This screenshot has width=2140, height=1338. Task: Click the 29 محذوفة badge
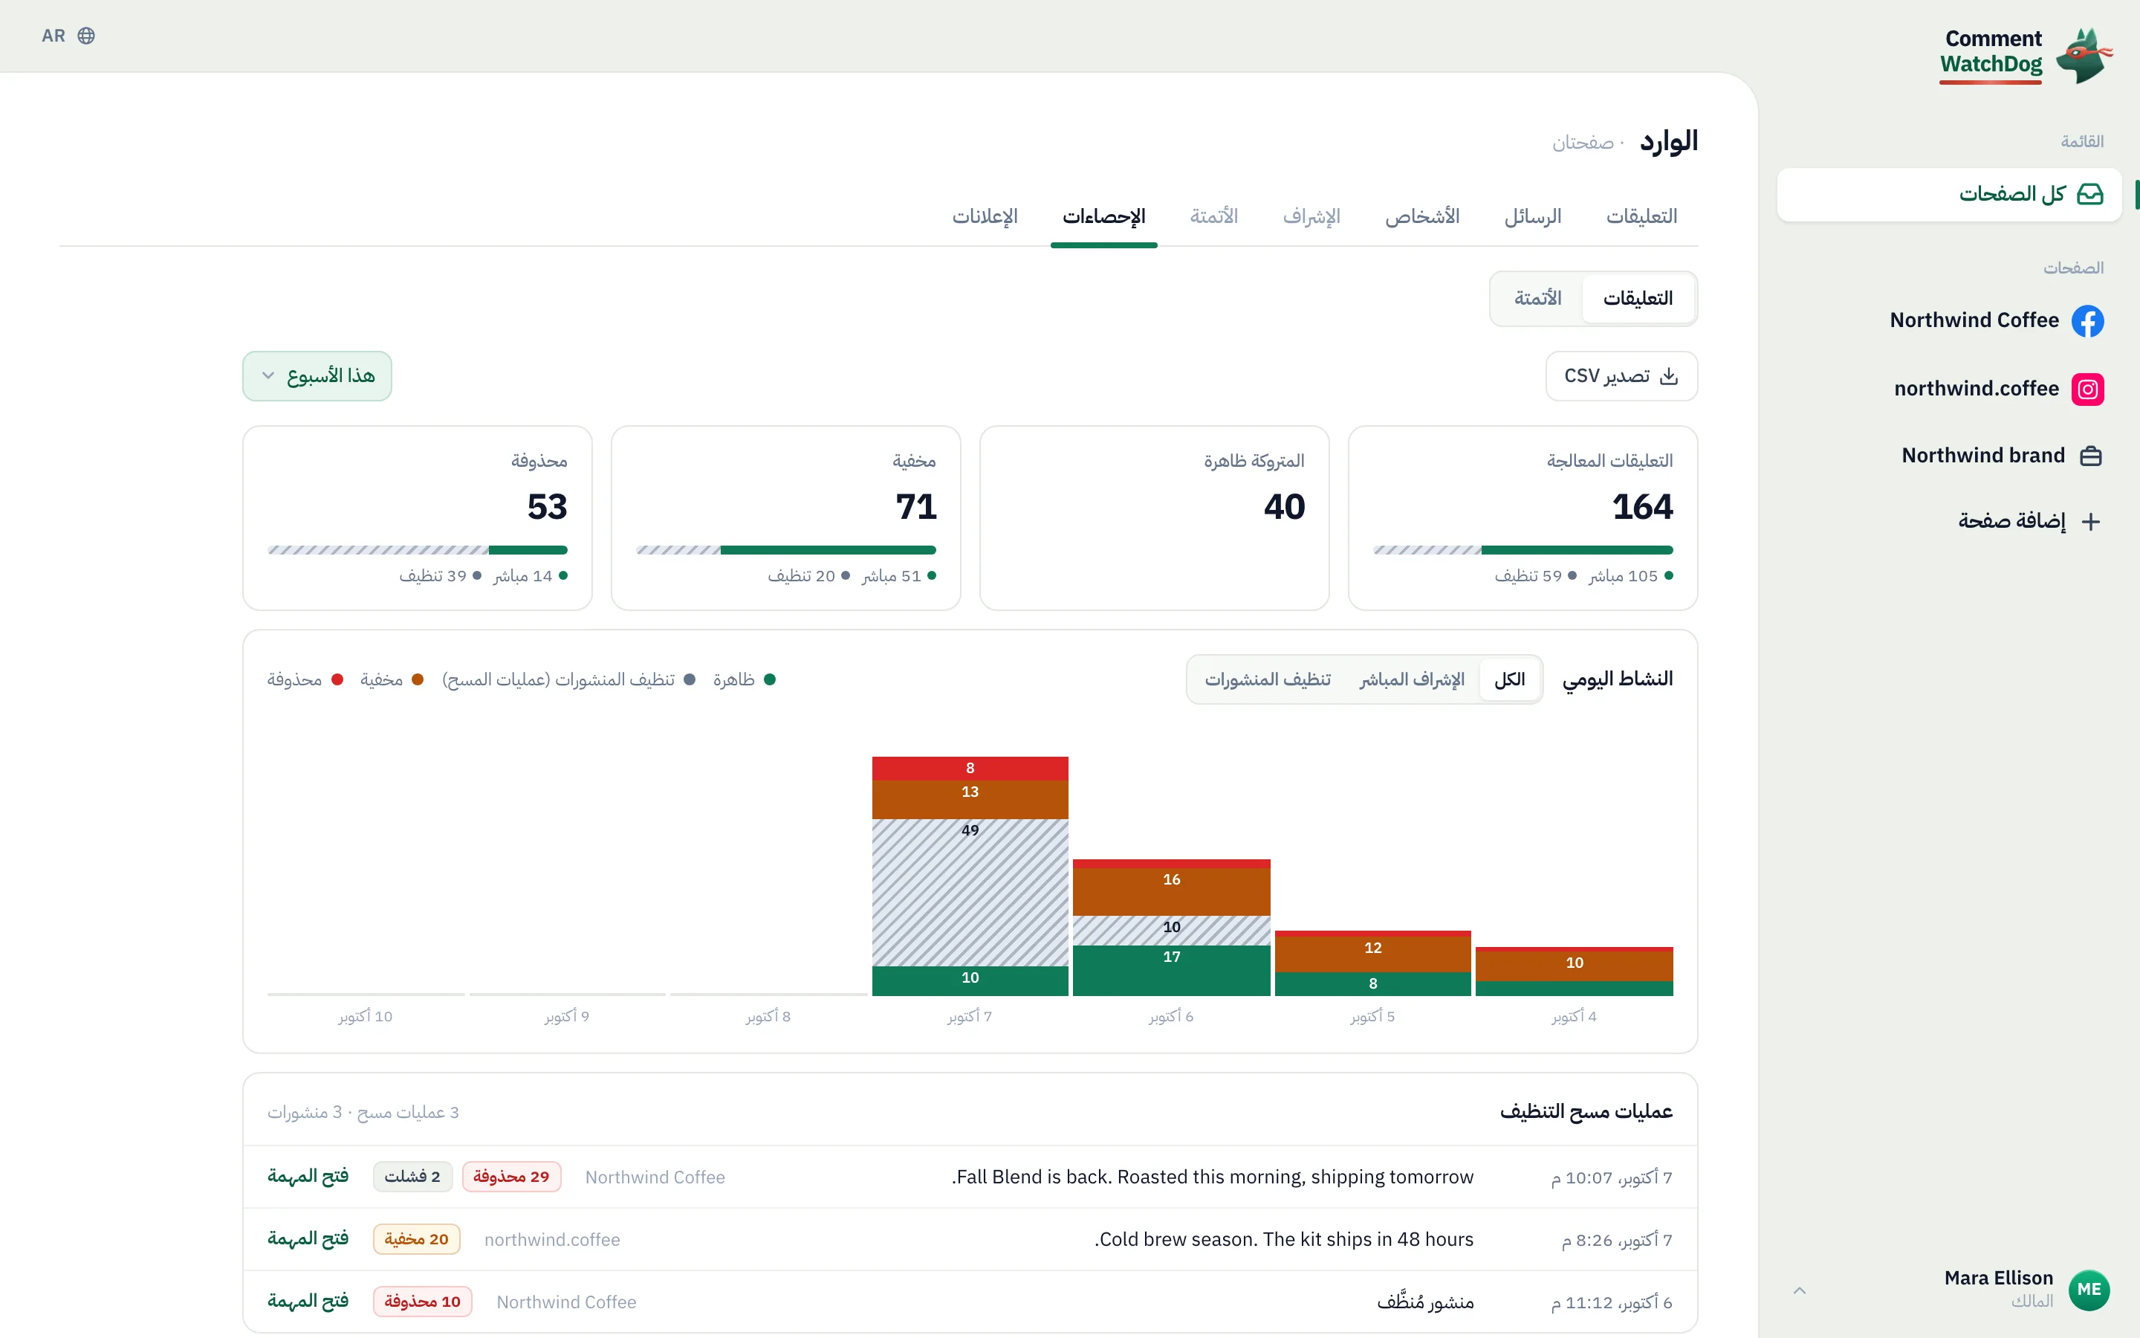point(511,1177)
